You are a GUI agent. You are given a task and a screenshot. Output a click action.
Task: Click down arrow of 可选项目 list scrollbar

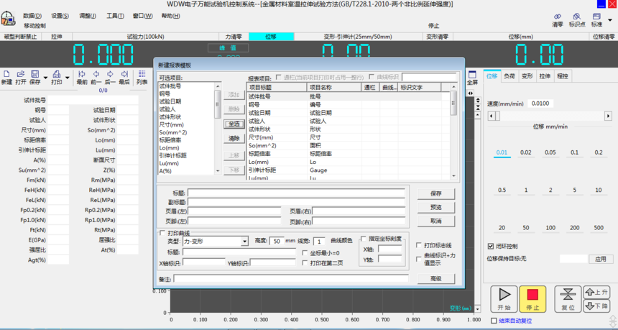(x=218, y=171)
